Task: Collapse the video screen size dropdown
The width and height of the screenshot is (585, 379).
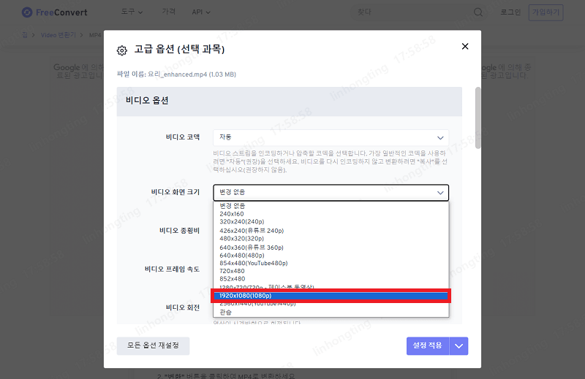Action: click(331, 192)
